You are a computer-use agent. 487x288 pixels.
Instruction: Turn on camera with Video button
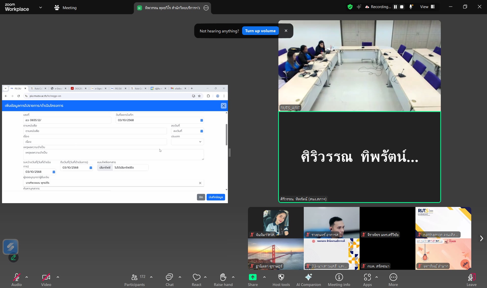pos(46,280)
